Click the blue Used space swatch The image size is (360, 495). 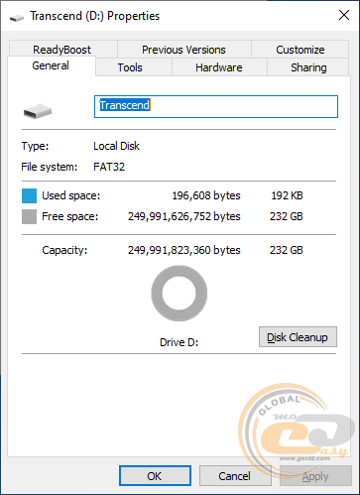coord(29,195)
